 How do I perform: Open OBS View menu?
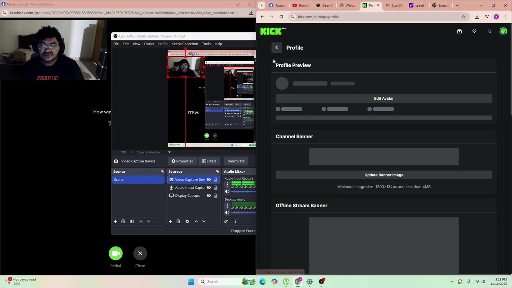point(136,44)
